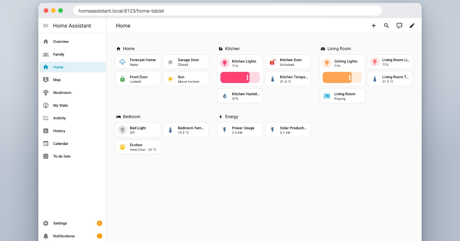This screenshot has height=241, width=460.
Task: Open the Mushroom dashboard in sidebar
Action: coord(72,93)
